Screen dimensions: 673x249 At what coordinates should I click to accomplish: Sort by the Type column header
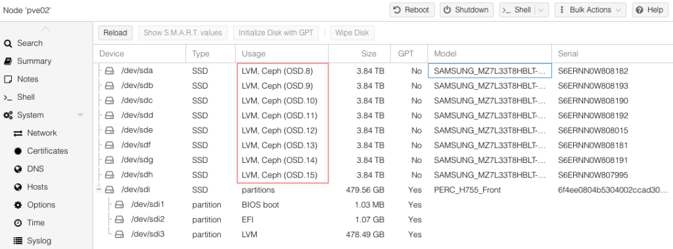click(x=211, y=54)
